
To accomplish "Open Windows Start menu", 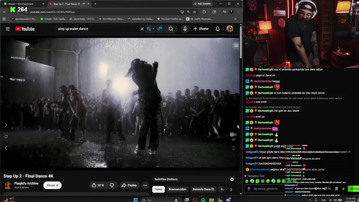I will pyautogui.click(x=136, y=200).
